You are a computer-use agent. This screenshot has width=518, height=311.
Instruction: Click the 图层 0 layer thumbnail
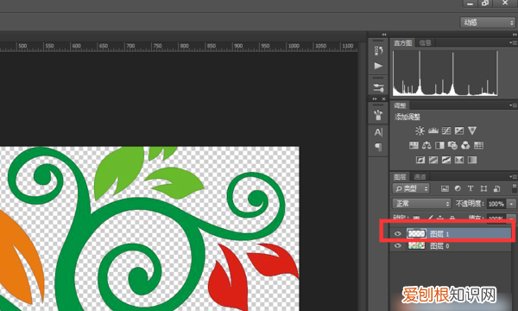(x=416, y=245)
